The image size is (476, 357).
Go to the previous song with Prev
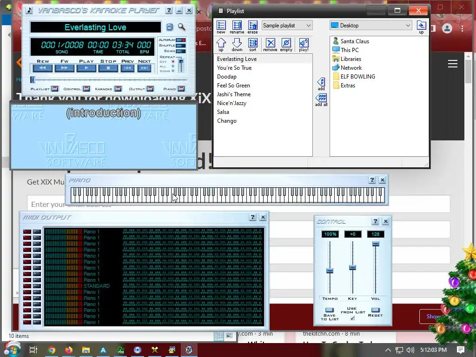[x=127, y=68]
